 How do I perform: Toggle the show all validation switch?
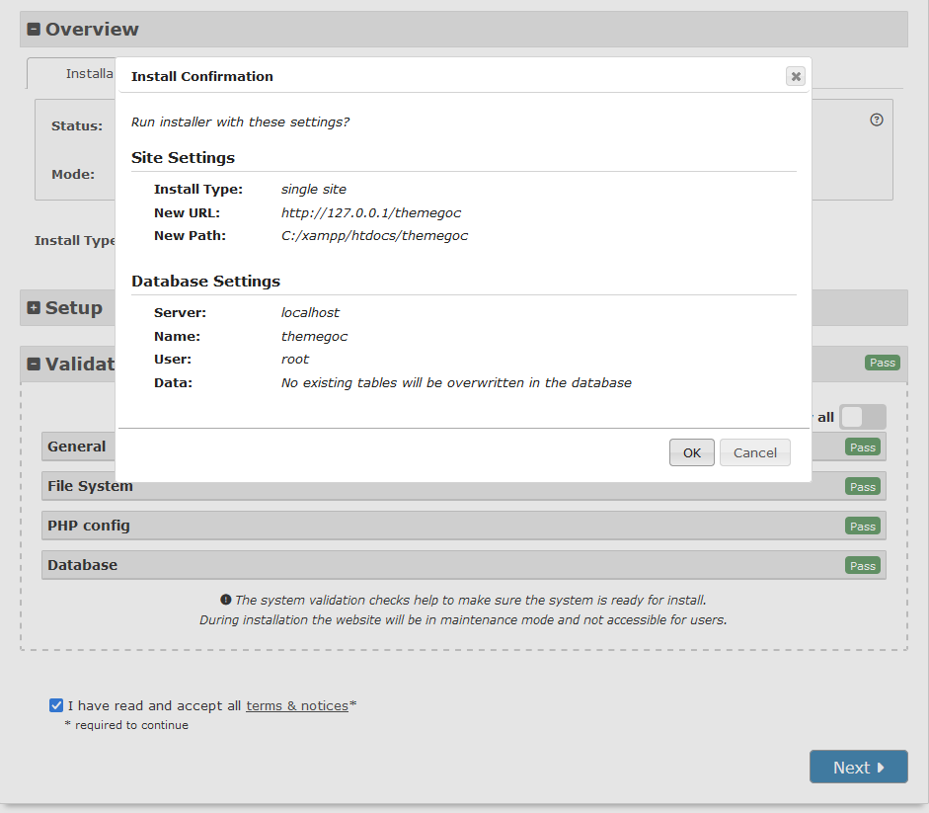[x=863, y=417]
